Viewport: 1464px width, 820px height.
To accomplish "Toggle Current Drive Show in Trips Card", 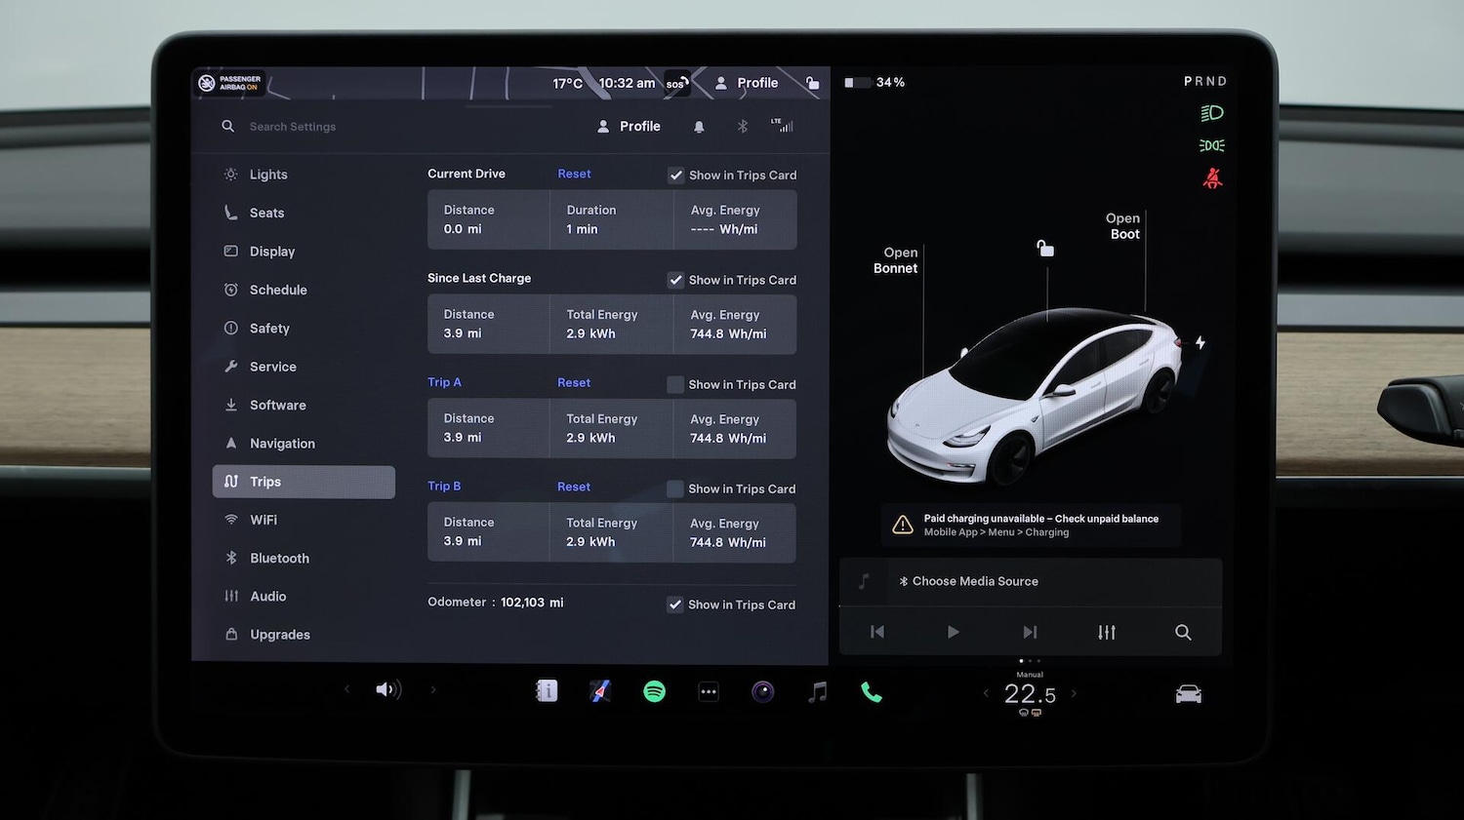I will (675, 176).
